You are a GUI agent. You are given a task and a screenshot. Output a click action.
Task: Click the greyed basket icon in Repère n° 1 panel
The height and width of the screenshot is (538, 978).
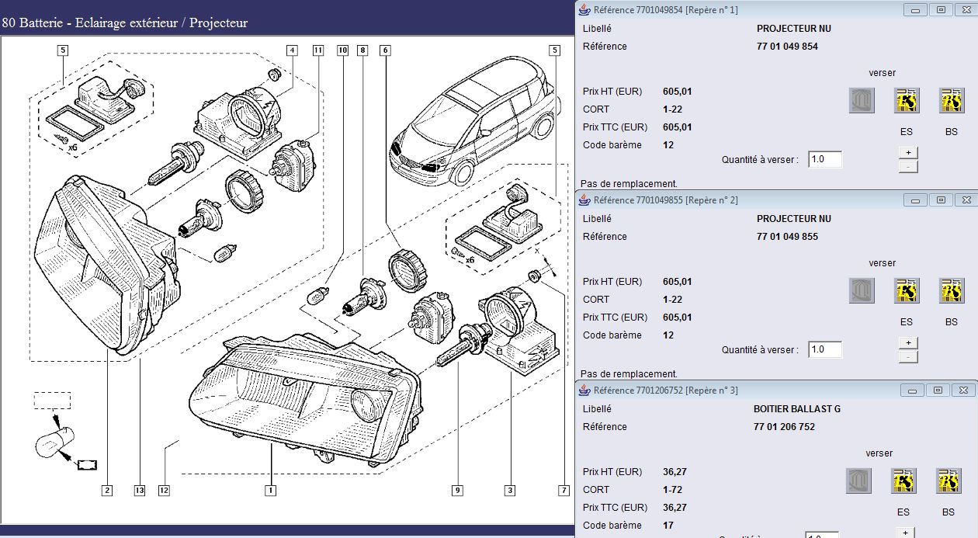pyautogui.click(x=862, y=101)
